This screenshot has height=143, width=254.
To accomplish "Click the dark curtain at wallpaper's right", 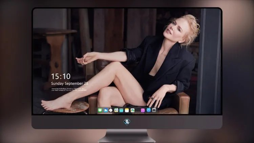I will [209, 61].
